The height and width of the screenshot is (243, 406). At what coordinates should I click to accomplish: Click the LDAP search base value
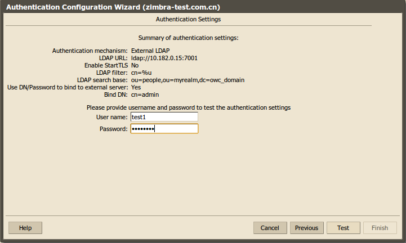pyautogui.click(x=188, y=80)
